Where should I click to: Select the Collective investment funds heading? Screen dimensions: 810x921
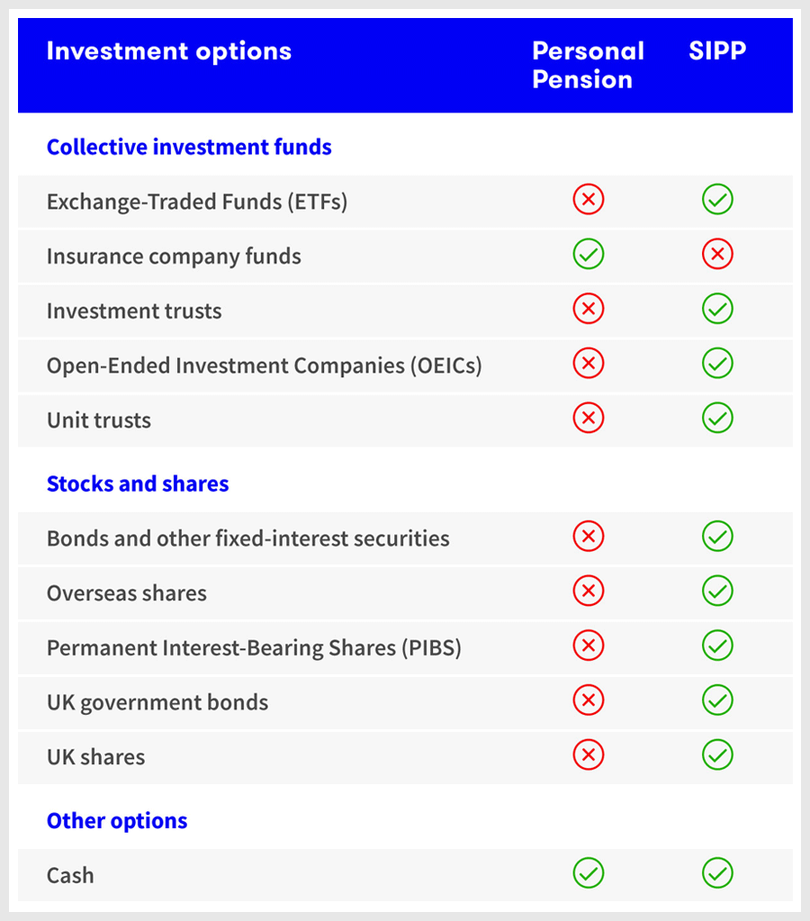[189, 147]
